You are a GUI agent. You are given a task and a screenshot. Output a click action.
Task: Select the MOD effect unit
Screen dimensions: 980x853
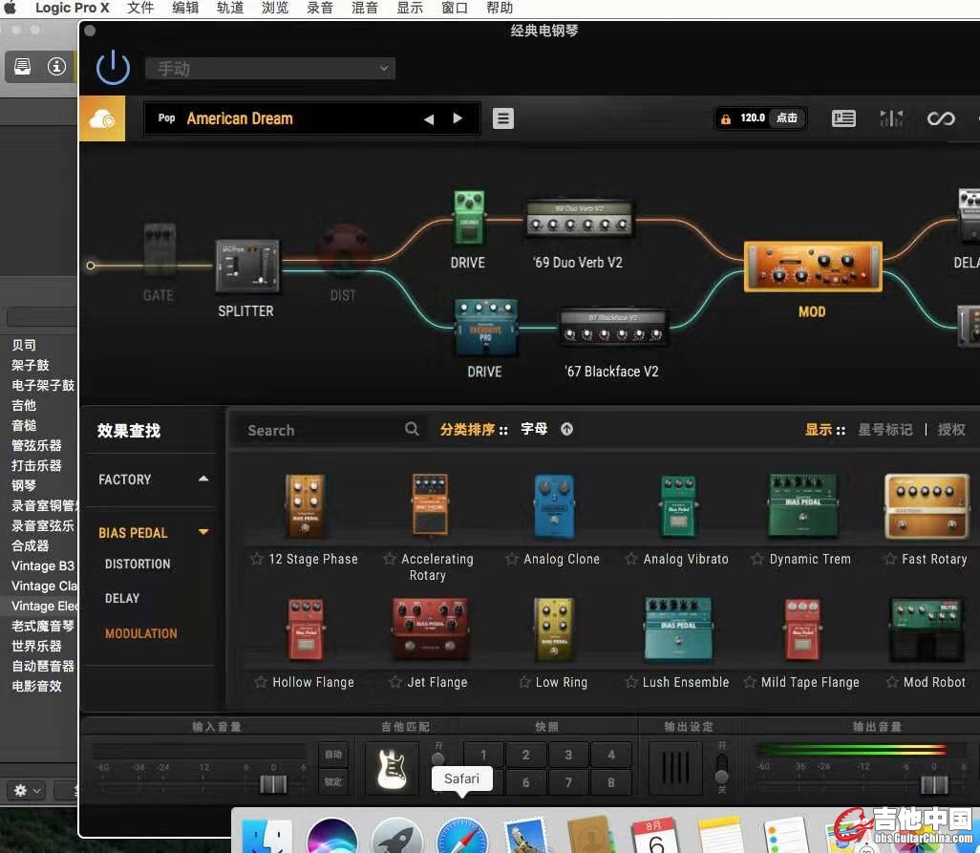[812, 267]
